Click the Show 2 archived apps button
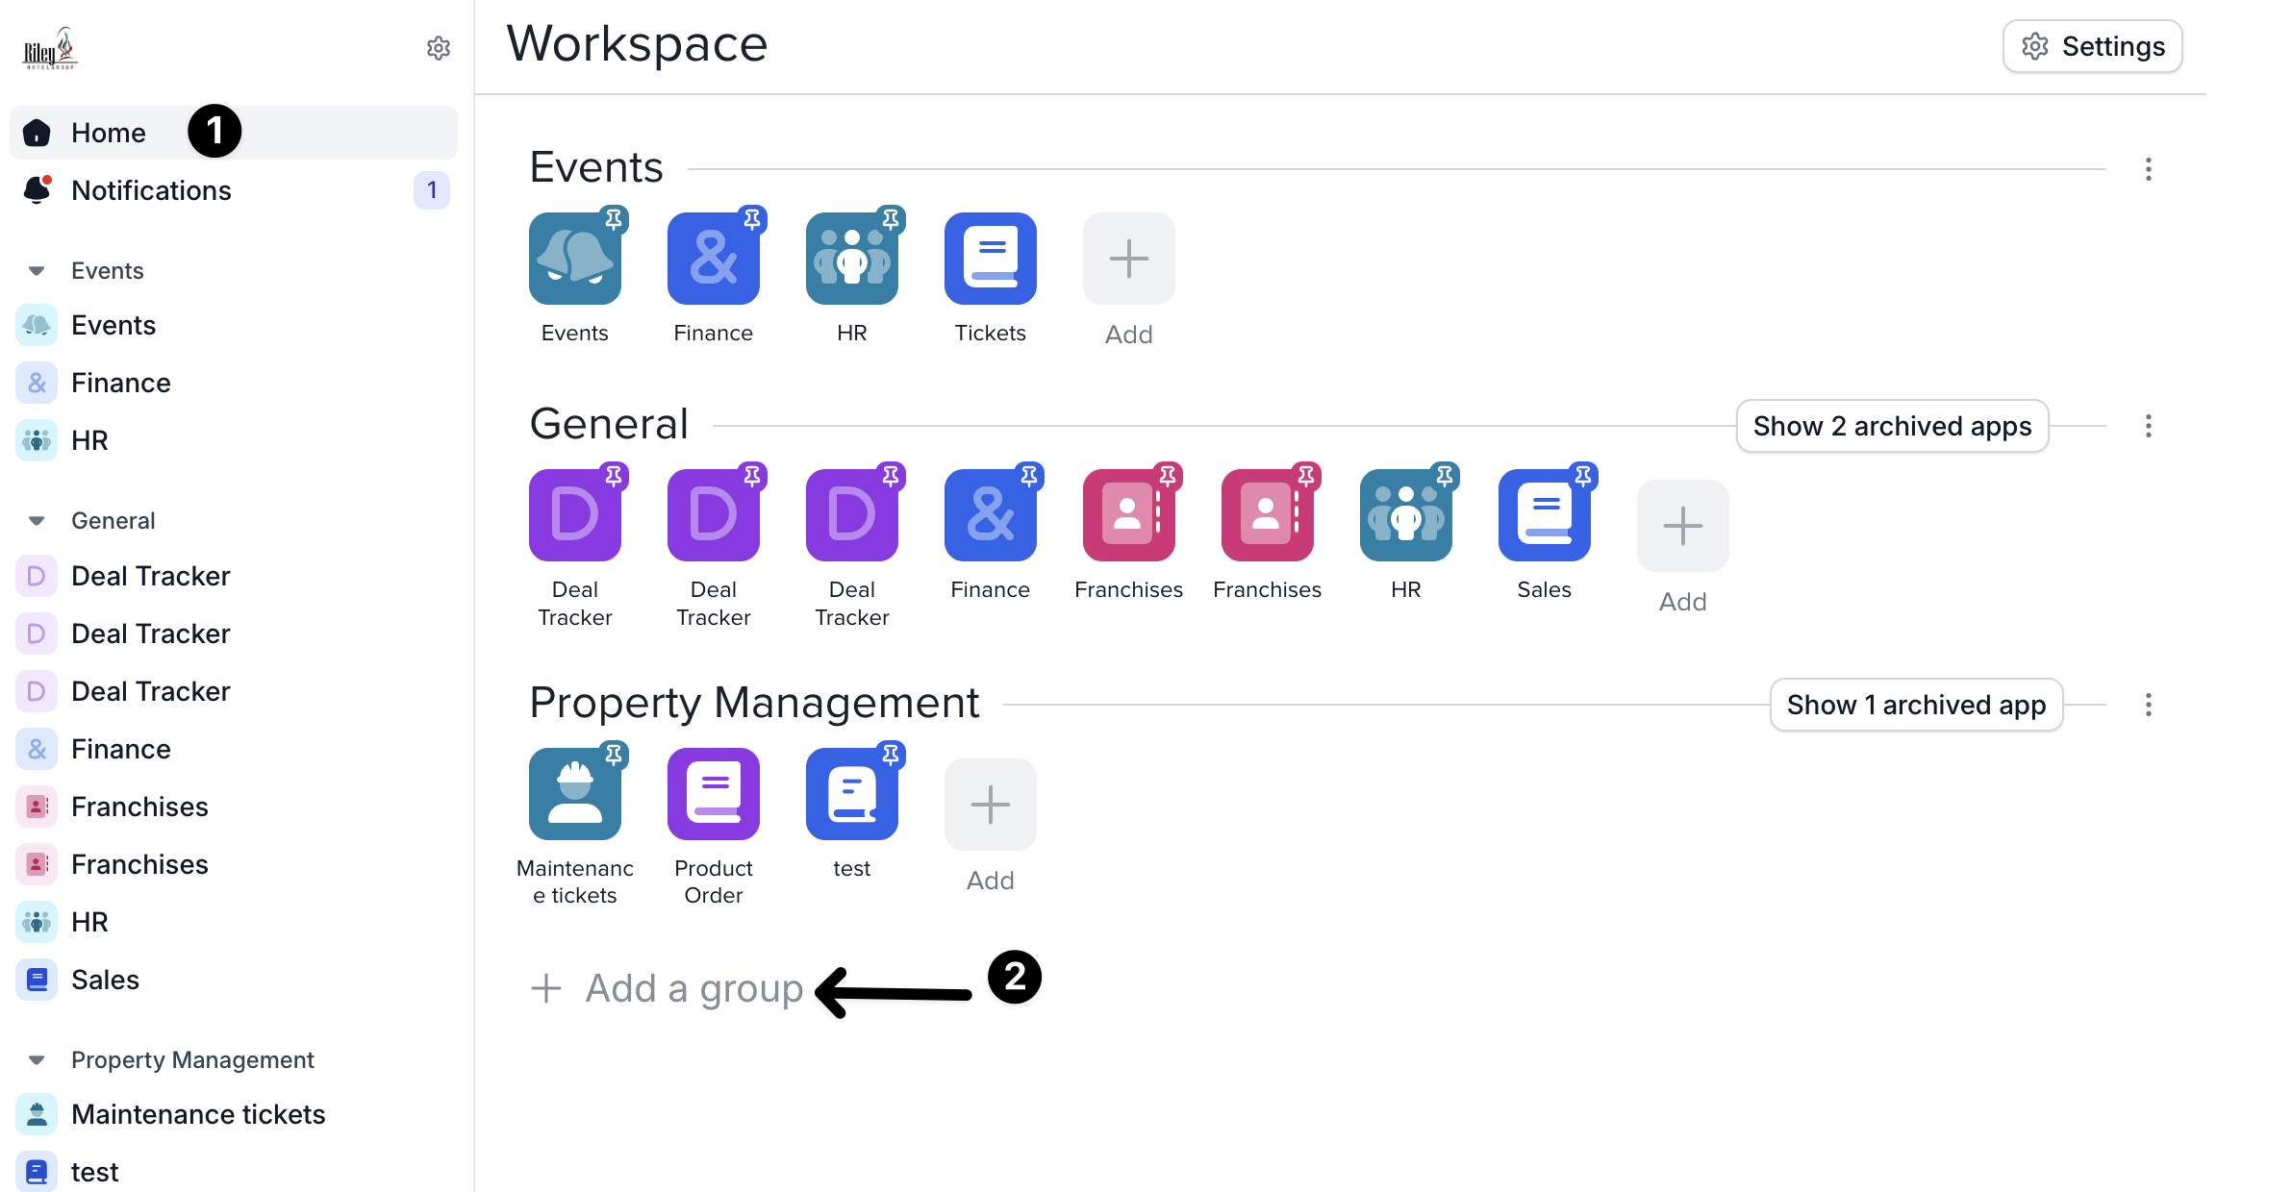This screenshot has width=2293, height=1192. point(1892,426)
